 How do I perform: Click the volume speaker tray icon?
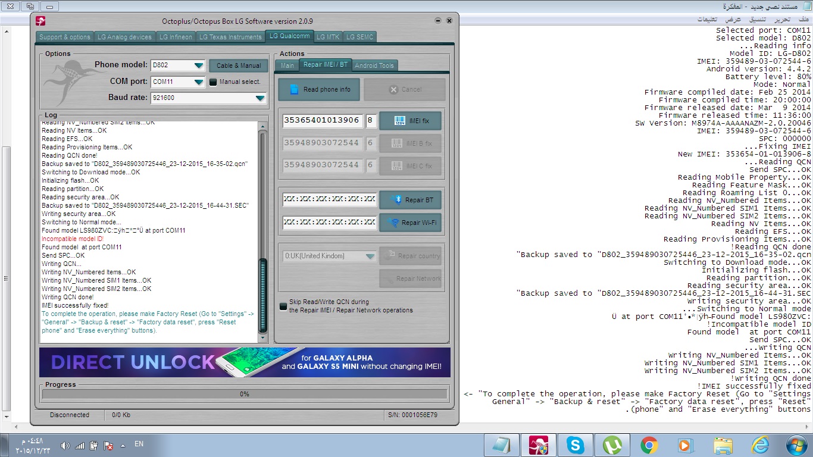click(65, 445)
